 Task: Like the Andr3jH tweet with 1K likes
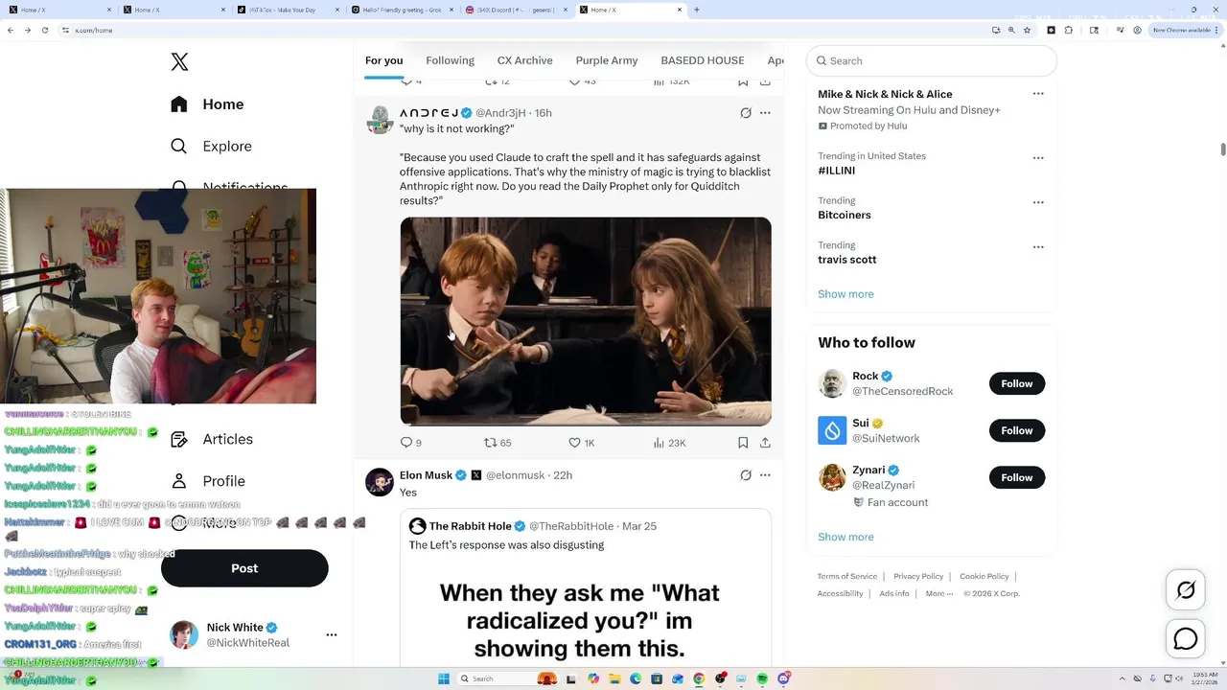(x=582, y=443)
